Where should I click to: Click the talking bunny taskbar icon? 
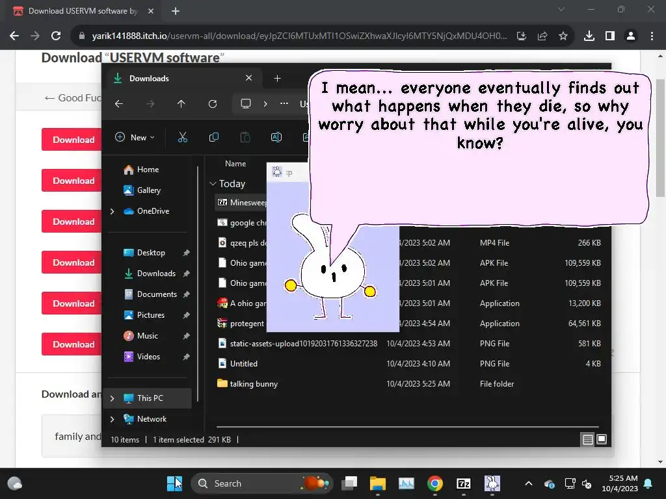coord(492,483)
